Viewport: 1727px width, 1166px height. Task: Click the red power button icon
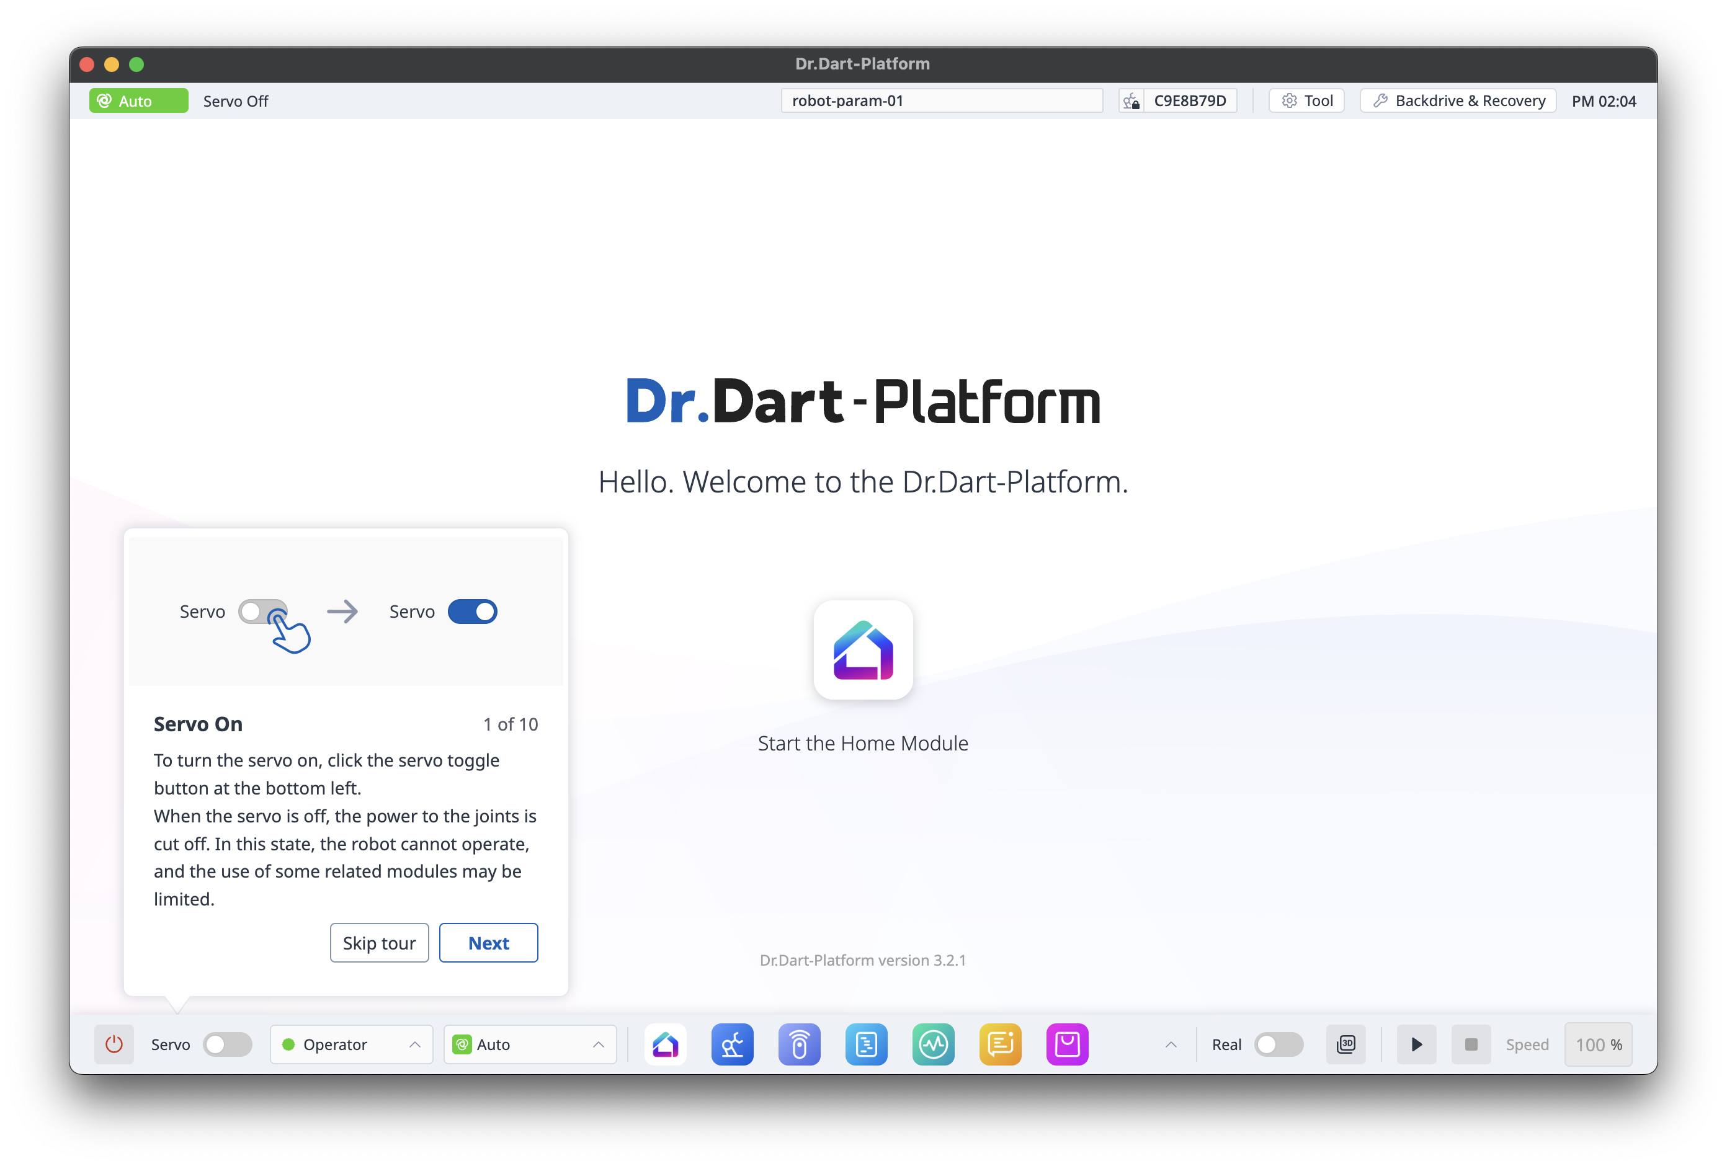(x=114, y=1044)
